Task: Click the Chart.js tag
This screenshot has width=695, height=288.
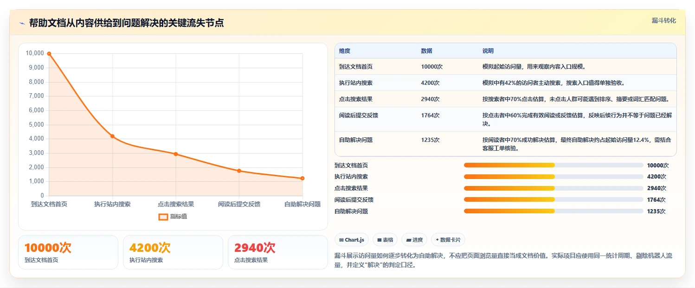Action: point(352,240)
